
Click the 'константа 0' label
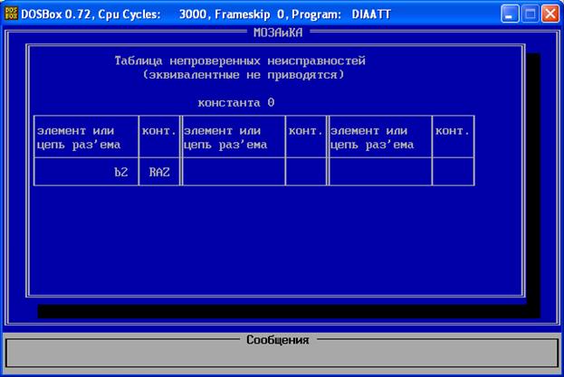click(x=235, y=102)
